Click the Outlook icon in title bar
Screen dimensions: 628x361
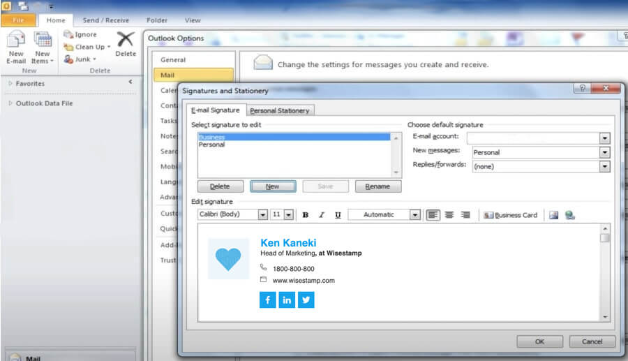click(6, 6)
